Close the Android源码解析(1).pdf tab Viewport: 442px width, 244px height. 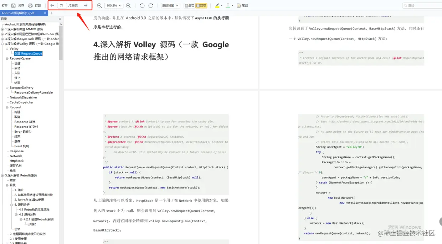(x=45, y=13)
